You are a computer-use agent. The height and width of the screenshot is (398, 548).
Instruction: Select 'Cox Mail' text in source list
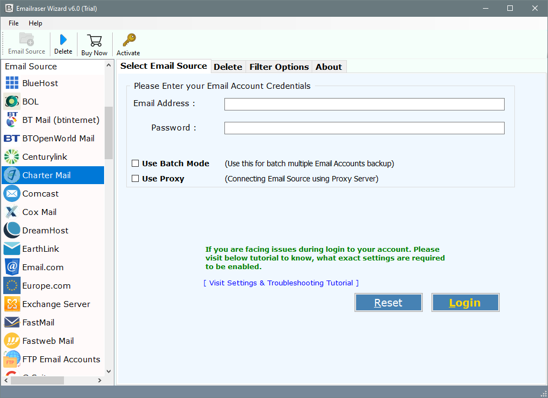pyautogui.click(x=40, y=212)
